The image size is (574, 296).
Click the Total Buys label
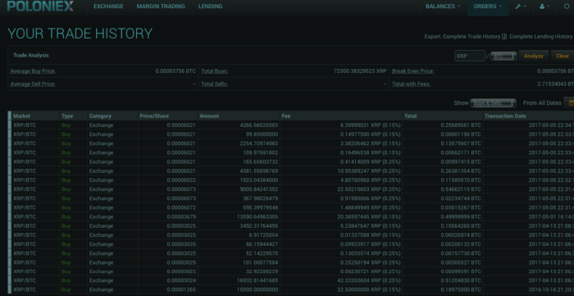click(215, 71)
